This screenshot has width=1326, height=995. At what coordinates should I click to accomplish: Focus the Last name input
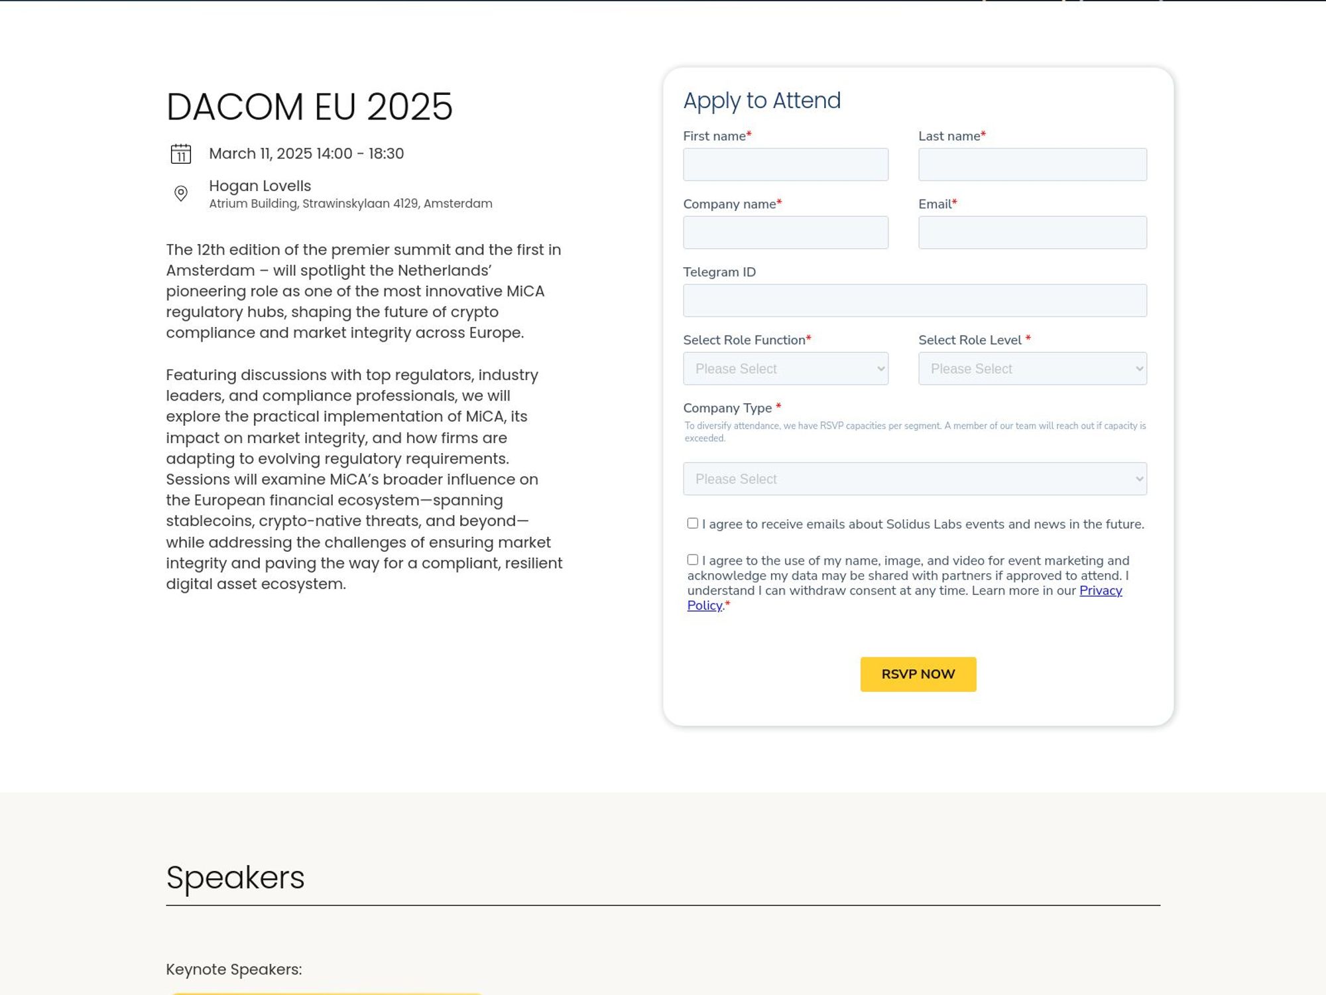(x=1032, y=164)
